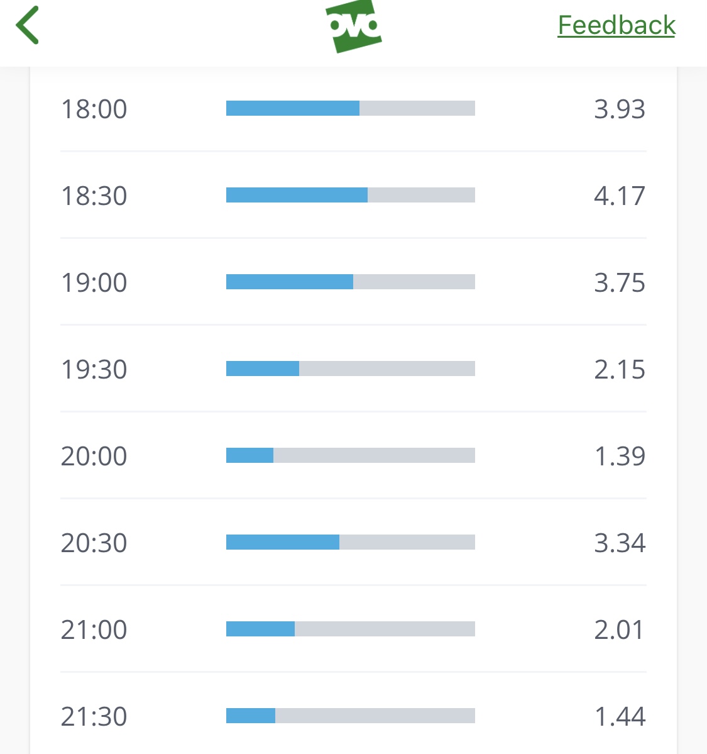Choose the 19:00 time row label
This screenshot has height=754, width=707.
point(94,282)
